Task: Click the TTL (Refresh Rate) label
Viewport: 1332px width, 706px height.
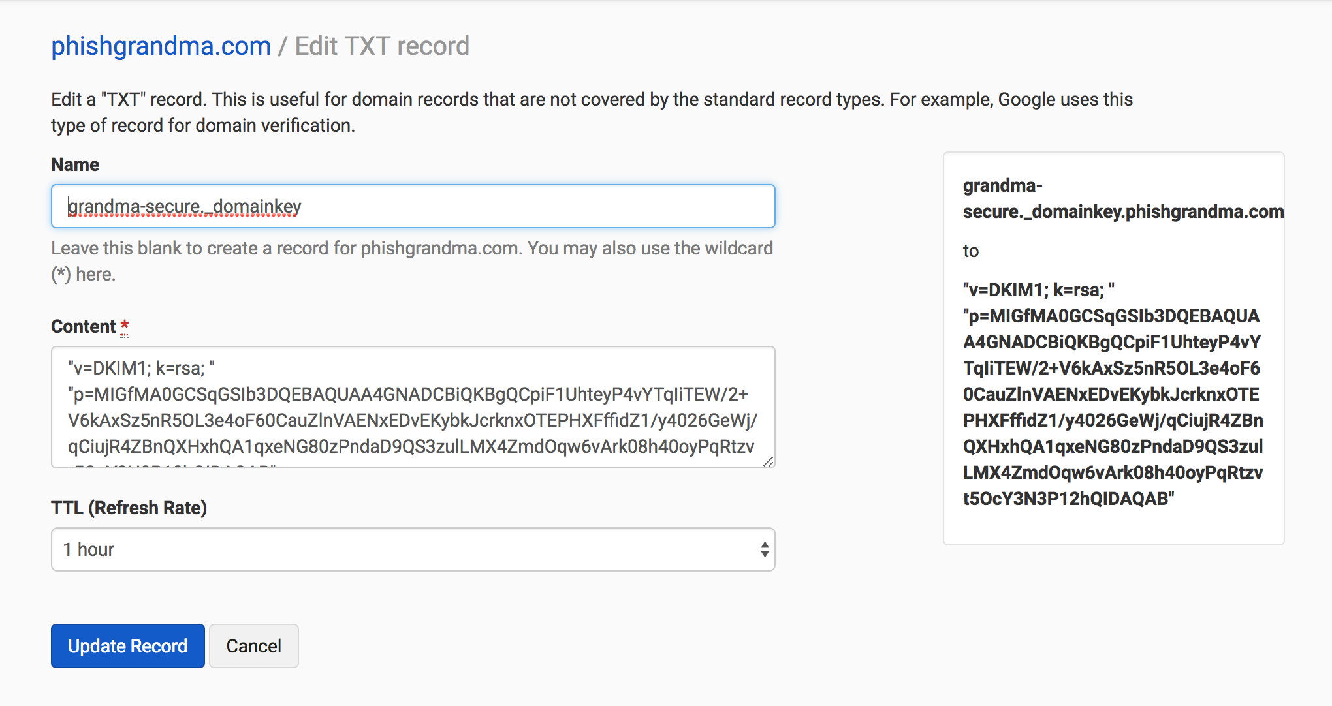Action: click(x=129, y=508)
